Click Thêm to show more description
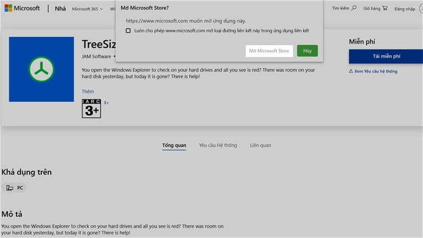The image size is (423, 238). pos(88,91)
